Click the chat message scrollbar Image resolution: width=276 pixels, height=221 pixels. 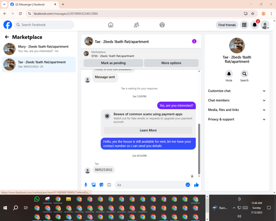pos(199,149)
